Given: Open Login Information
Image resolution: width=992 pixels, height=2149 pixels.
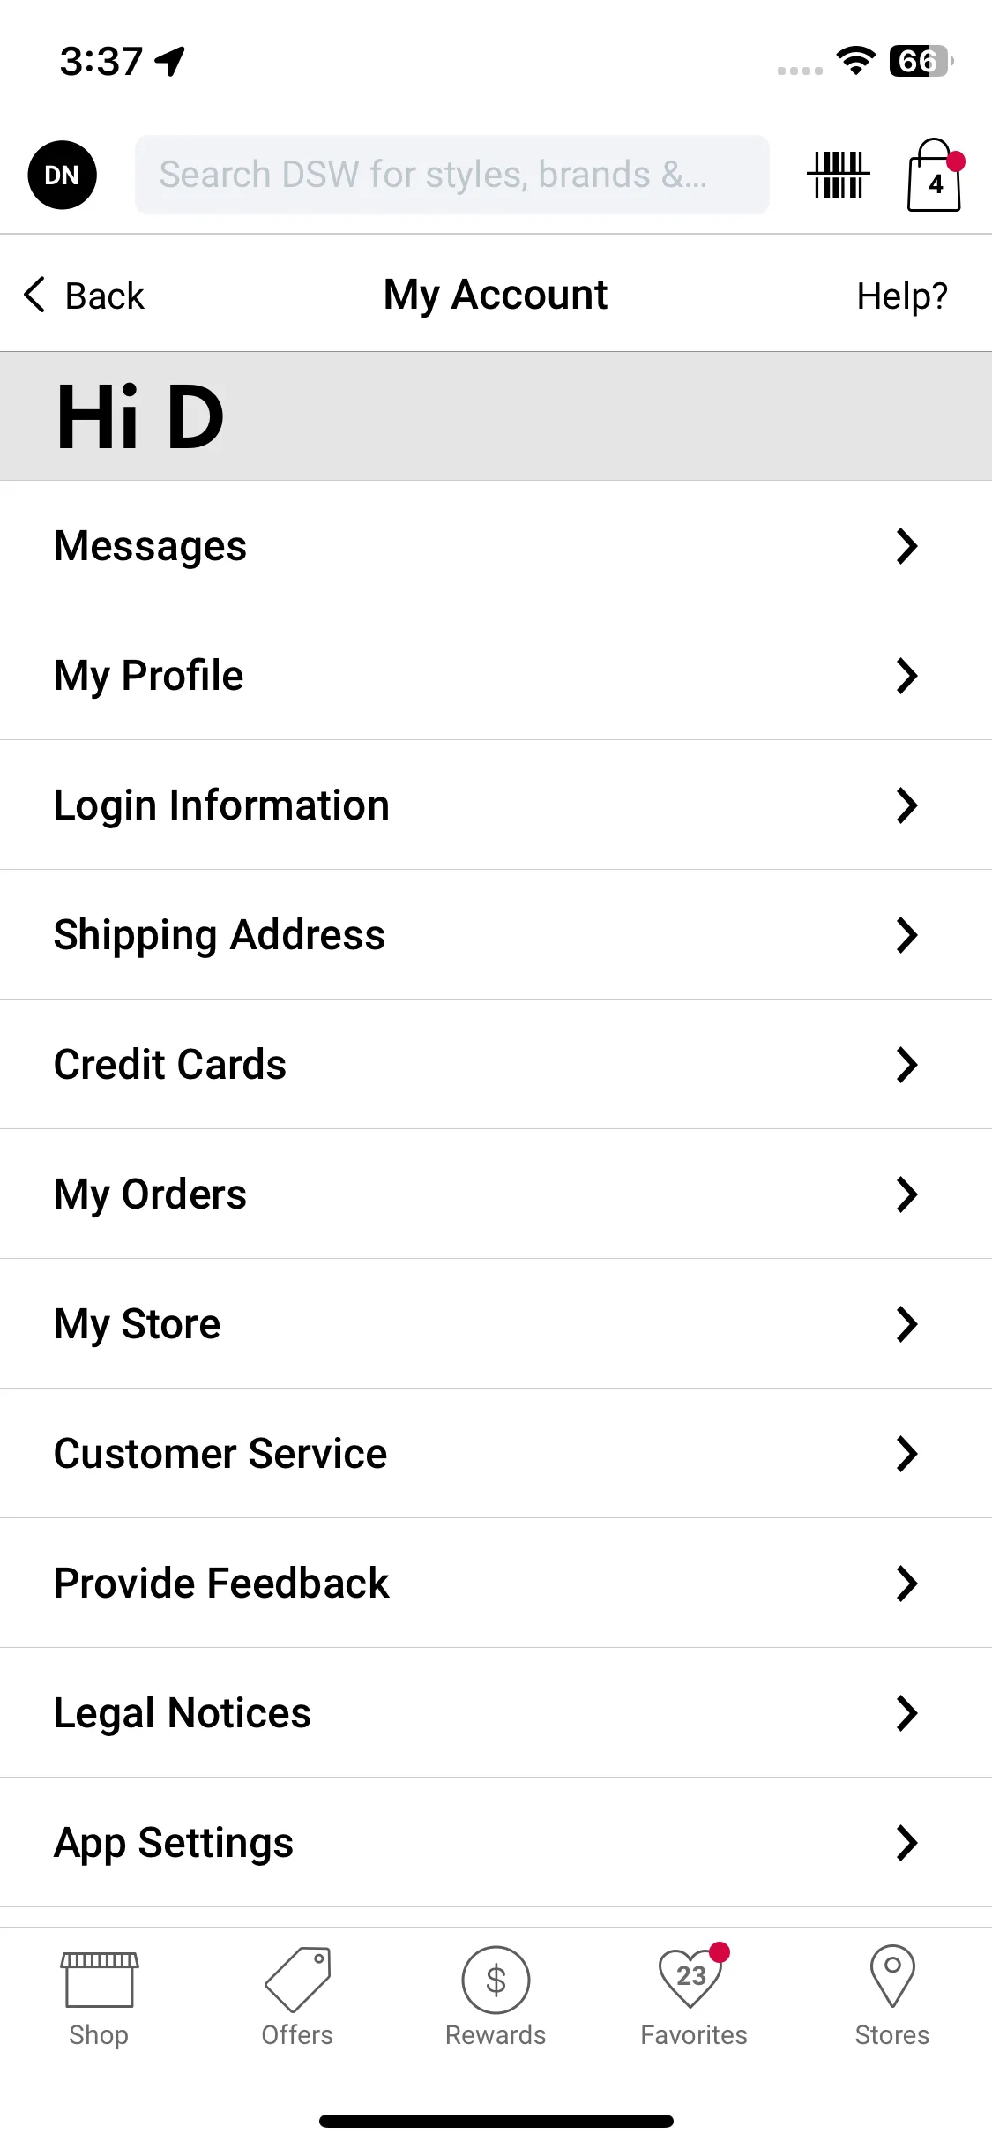Looking at the screenshot, I should coord(496,805).
